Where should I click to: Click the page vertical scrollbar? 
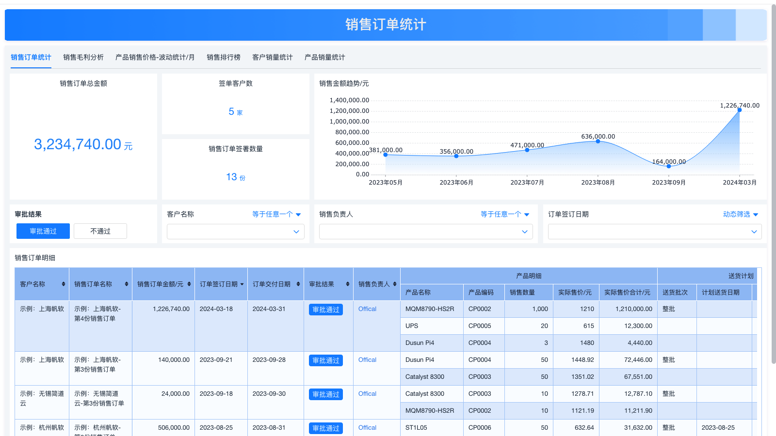(x=773, y=184)
